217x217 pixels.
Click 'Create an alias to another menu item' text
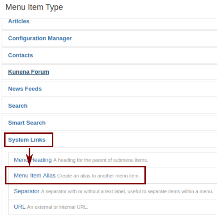pyautogui.click(x=101, y=176)
